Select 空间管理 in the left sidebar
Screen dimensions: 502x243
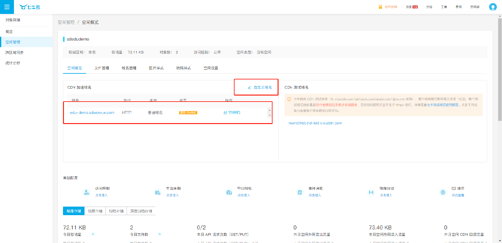(x=26, y=42)
